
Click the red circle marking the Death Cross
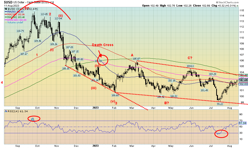pos(103,60)
